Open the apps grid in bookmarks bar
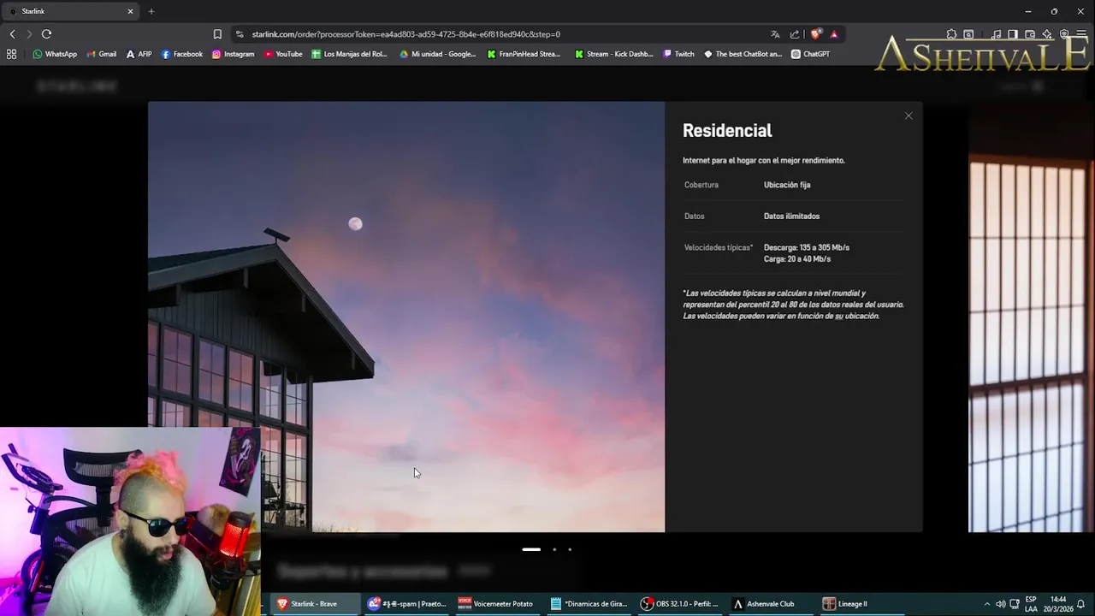This screenshot has width=1095, height=616. [x=11, y=54]
